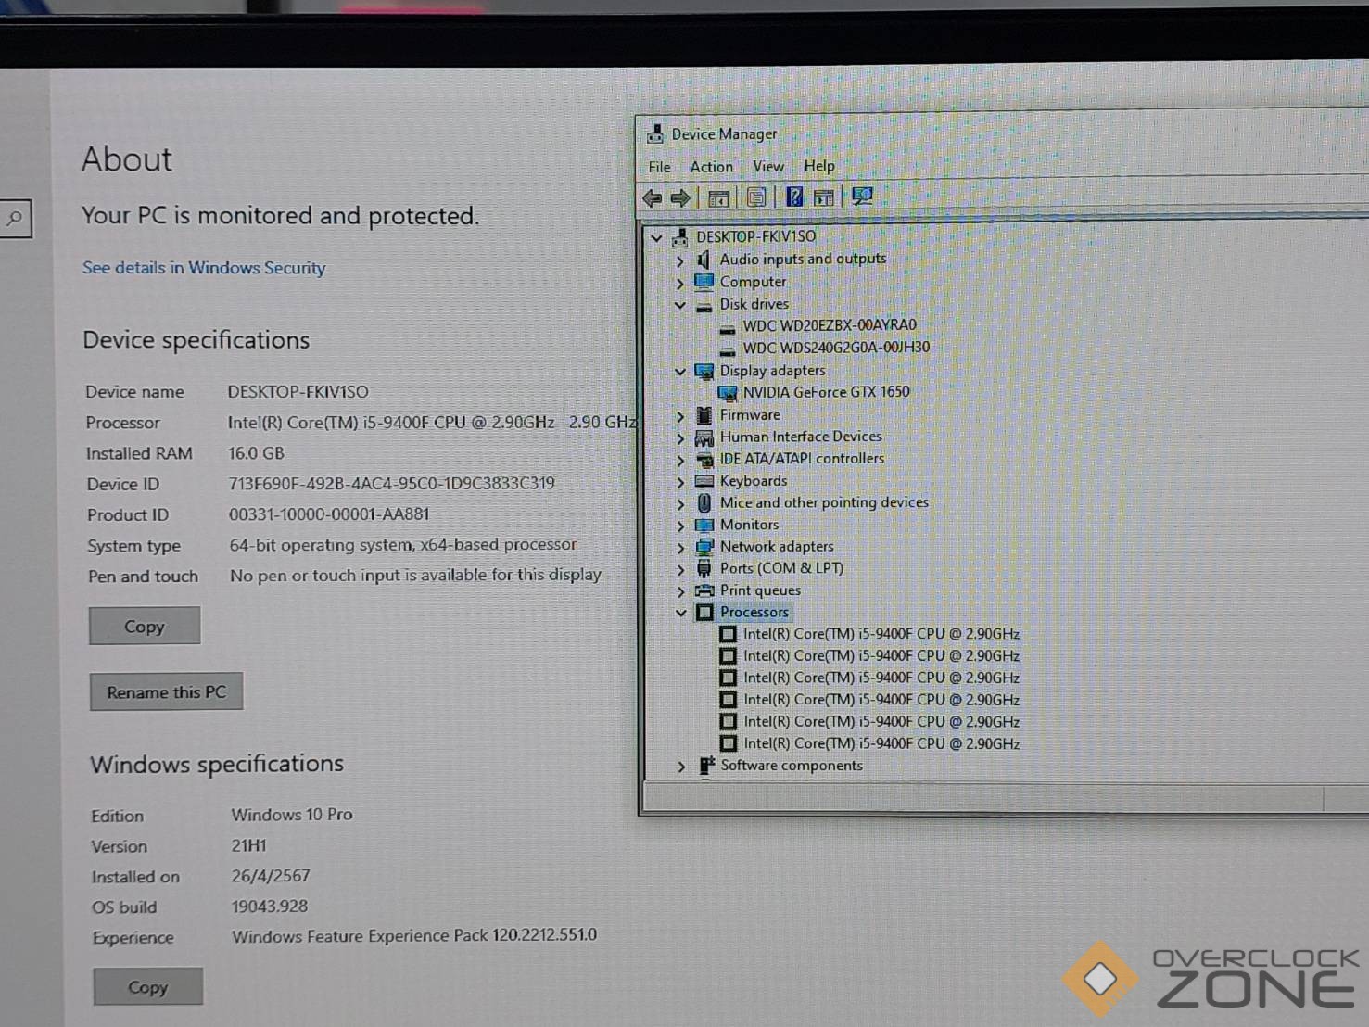
Task: Select the WDC WD20EZBX-00AYRA0 disk drive
Action: (x=829, y=325)
